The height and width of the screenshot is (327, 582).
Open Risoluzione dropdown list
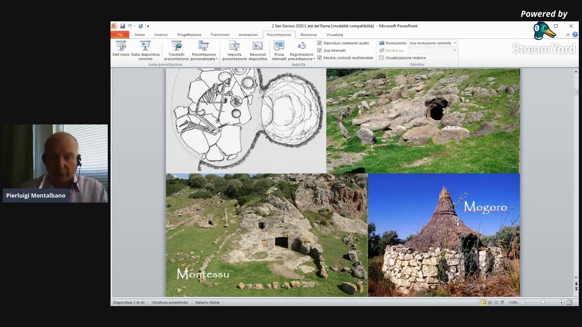432,43
